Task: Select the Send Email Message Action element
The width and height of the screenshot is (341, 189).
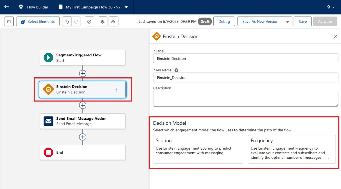Action: pos(83,121)
